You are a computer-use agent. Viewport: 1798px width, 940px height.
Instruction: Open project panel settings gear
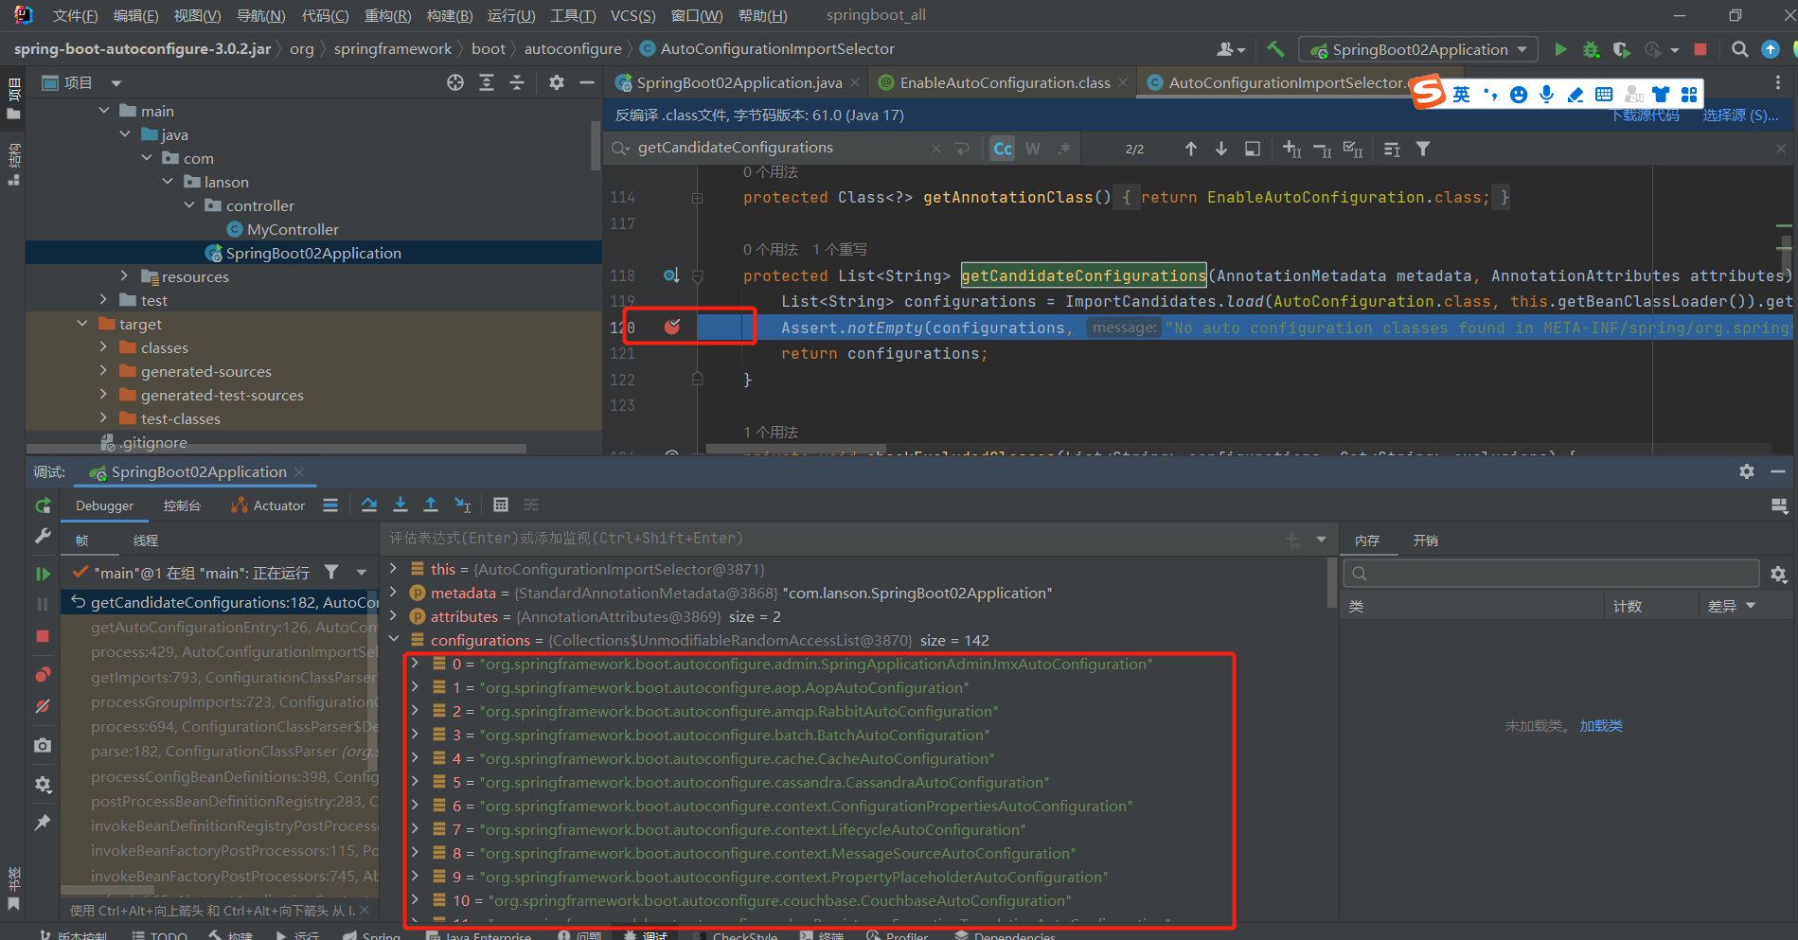pos(557,82)
